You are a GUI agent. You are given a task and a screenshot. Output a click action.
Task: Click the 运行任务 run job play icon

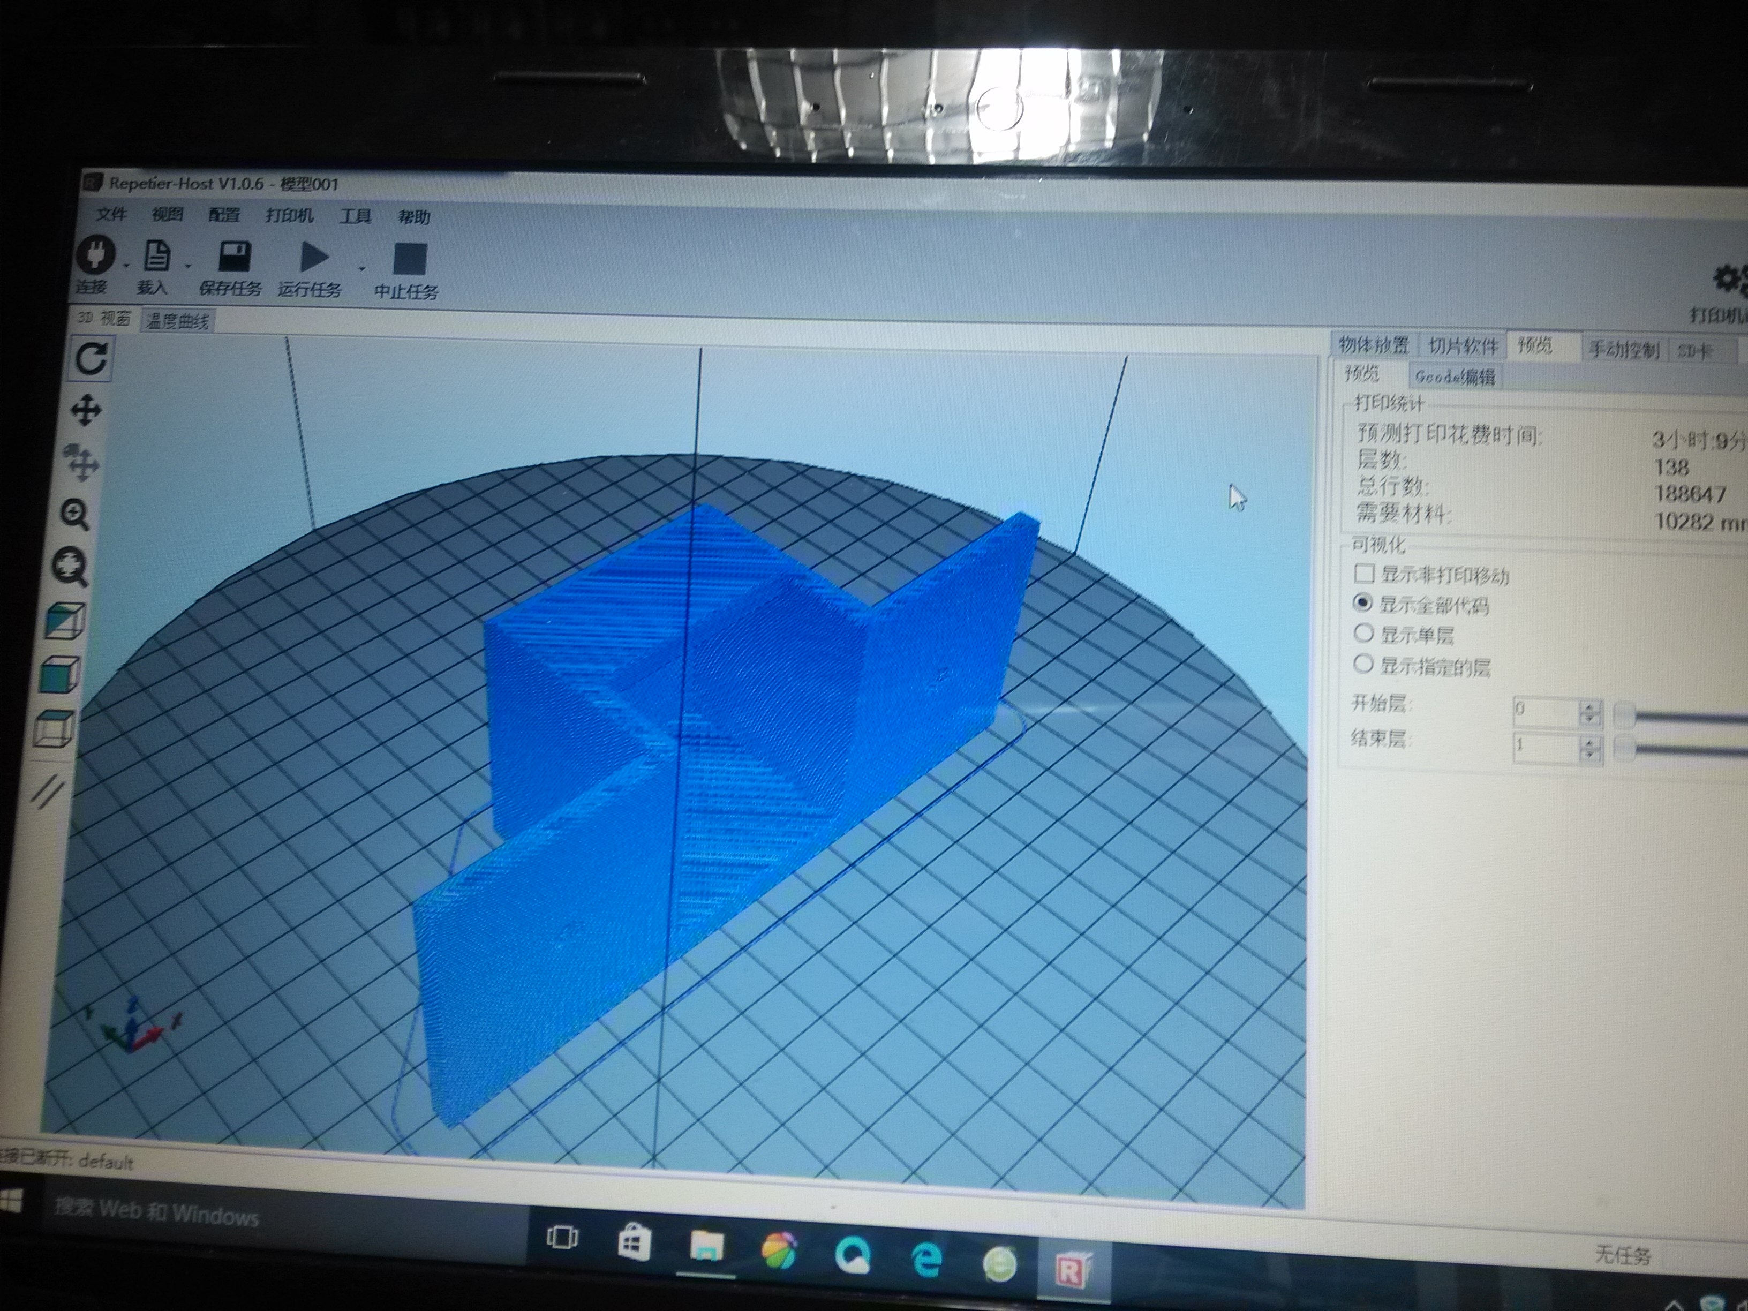(x=314, y=258)
